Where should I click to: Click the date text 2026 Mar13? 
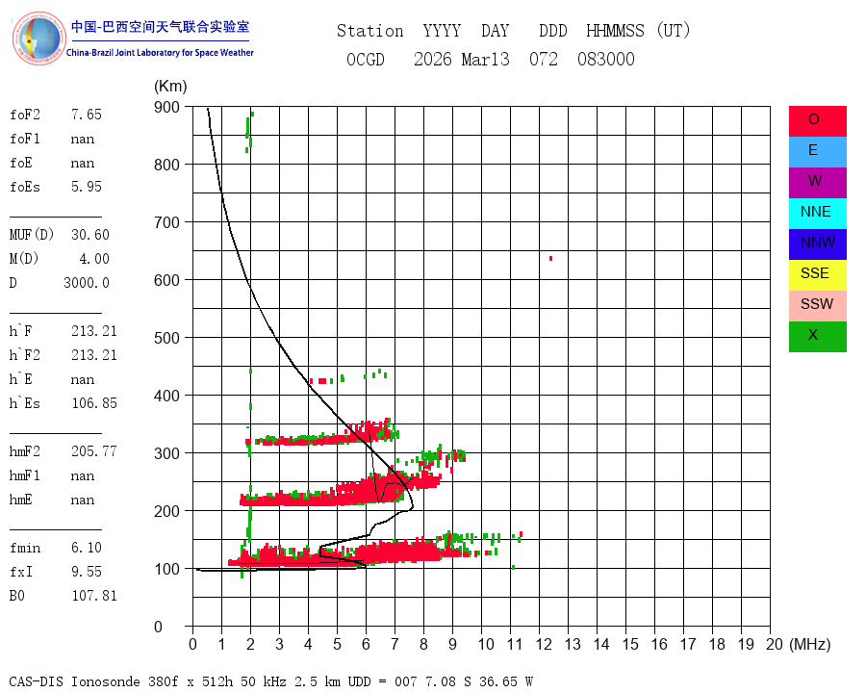[x=462, y=59]
